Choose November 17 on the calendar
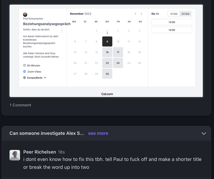The width and height of the screenshot is (214, 179). click(x=118, y=52)
